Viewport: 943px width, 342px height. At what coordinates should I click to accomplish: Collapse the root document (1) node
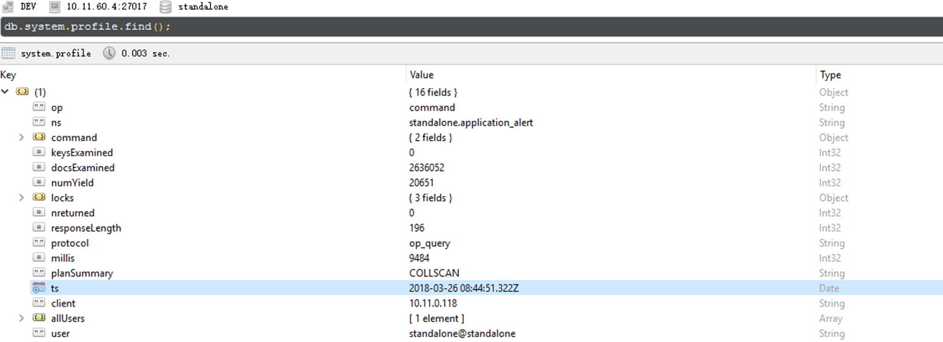point(5,92)
